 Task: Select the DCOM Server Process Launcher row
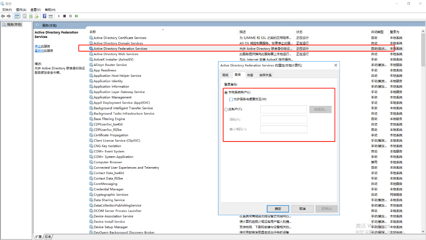click(246, 211)
